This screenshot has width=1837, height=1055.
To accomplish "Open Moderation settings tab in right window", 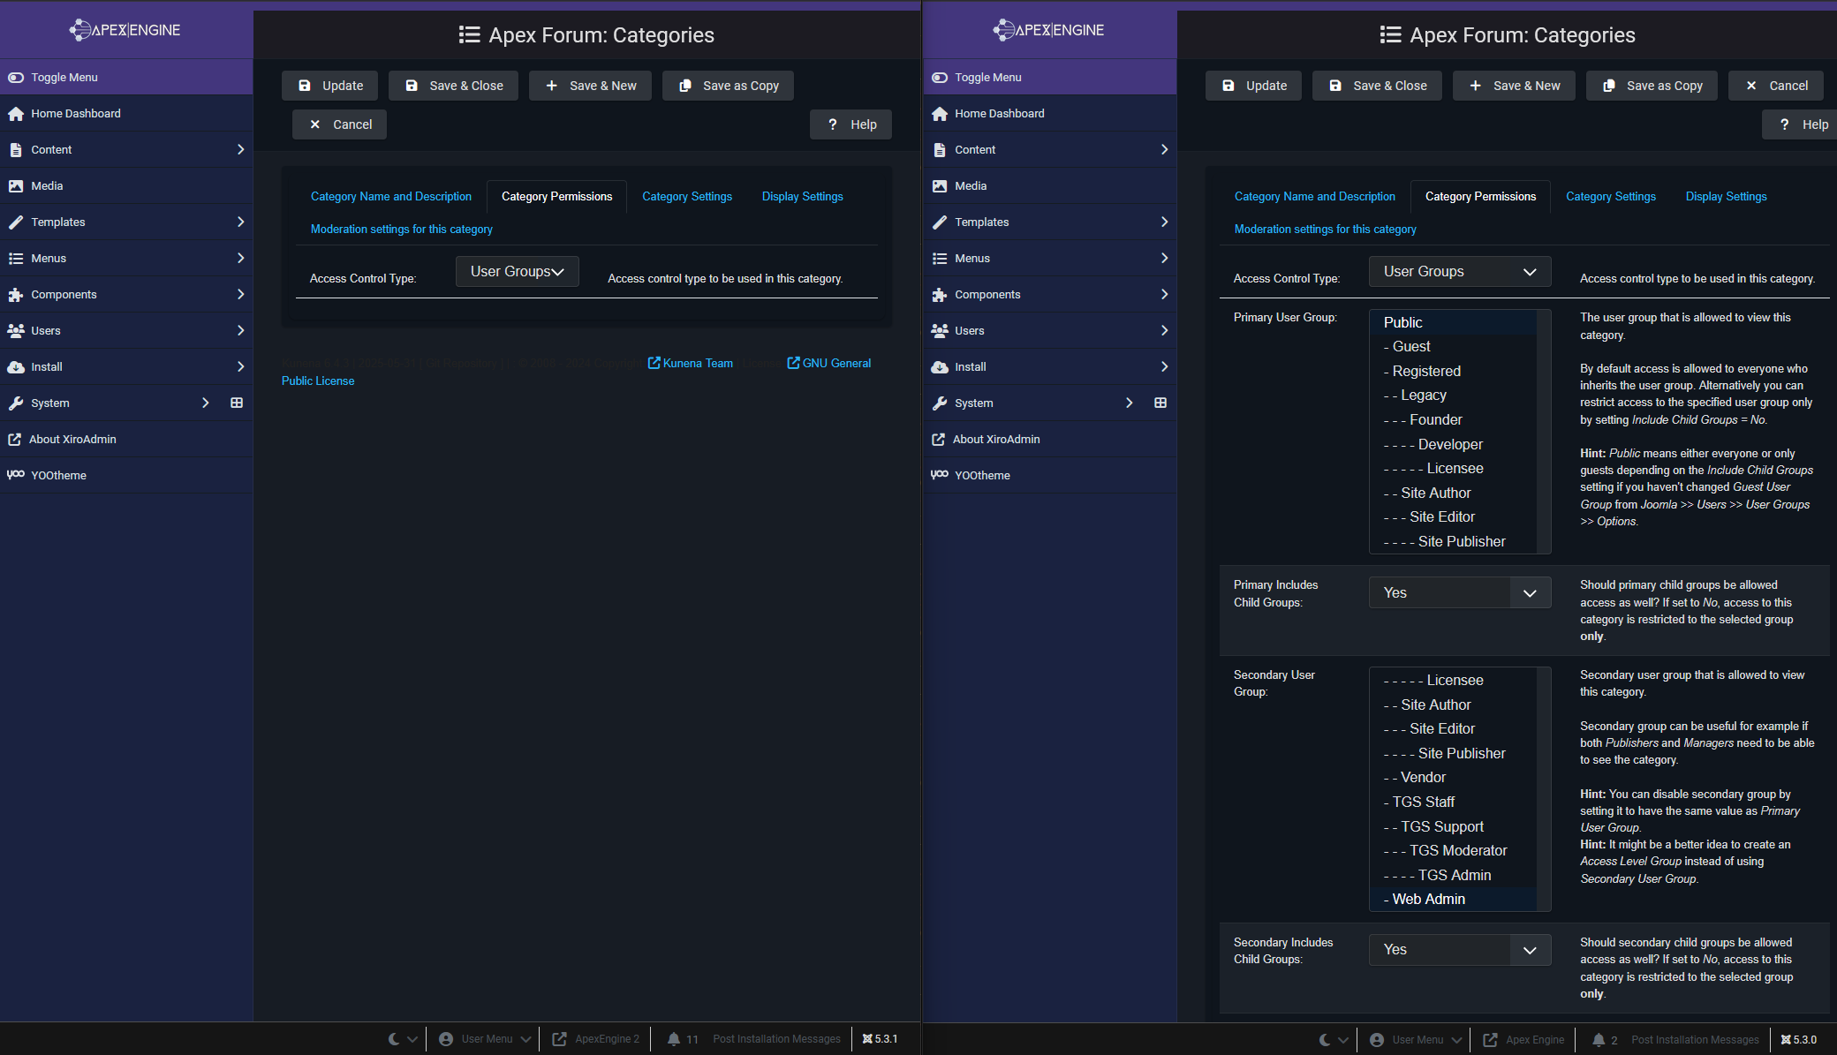I will (x=1325, y=230).
